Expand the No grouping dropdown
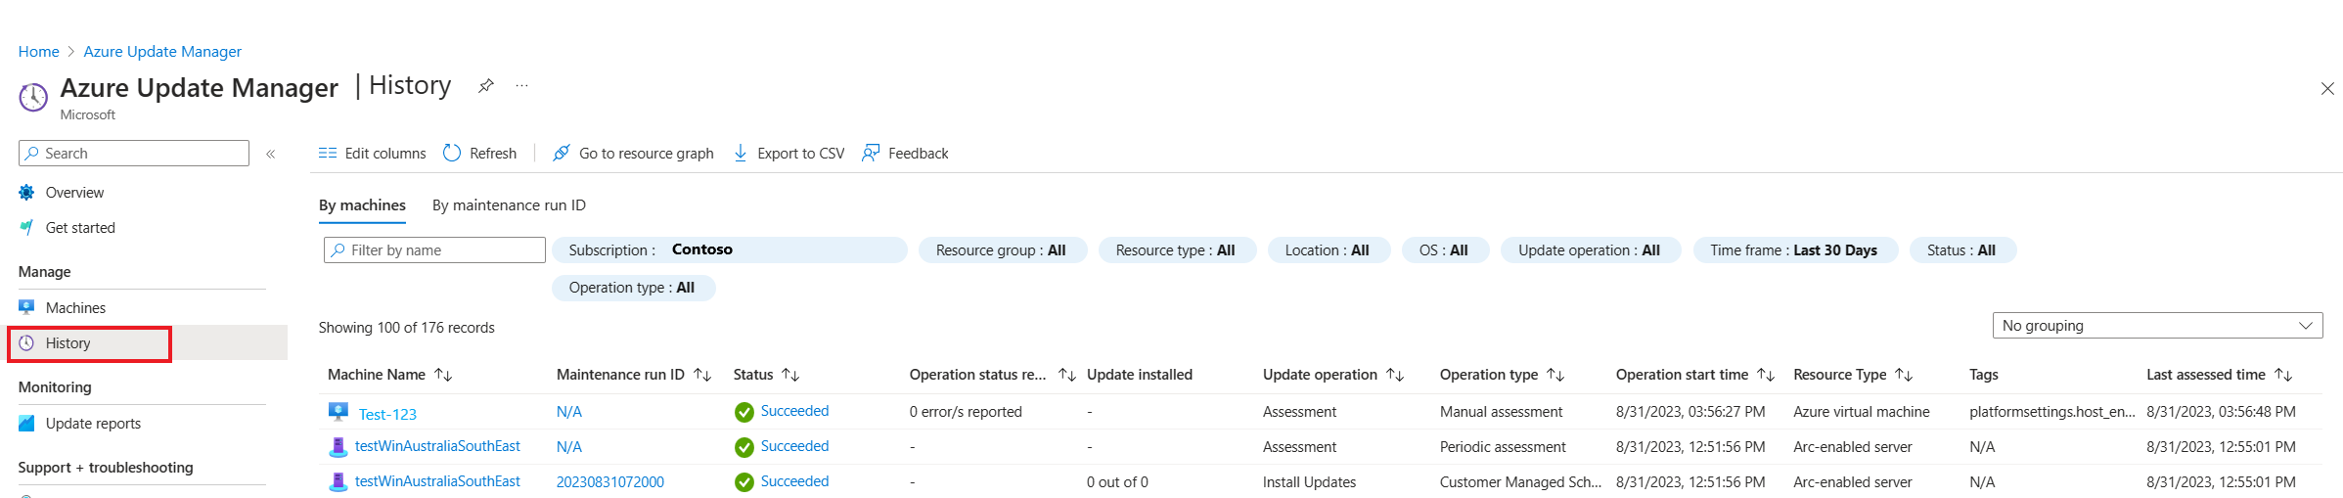 pos(2156,326)
